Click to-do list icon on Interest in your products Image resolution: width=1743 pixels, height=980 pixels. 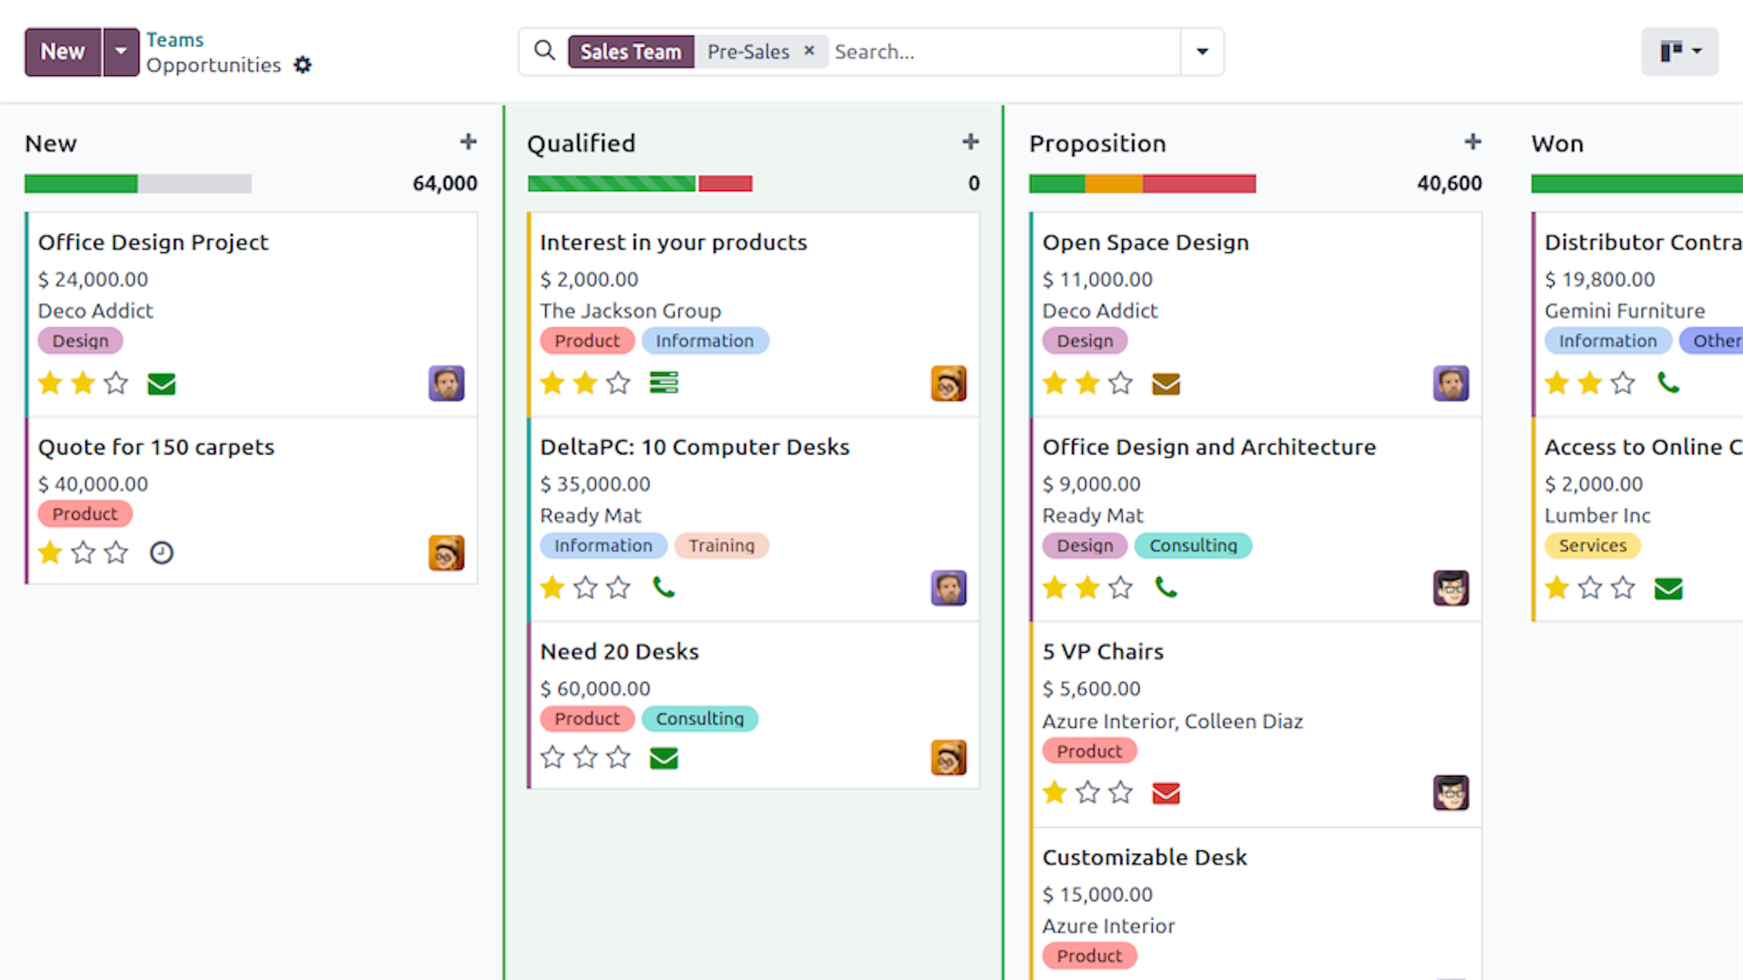coord(664,382)
